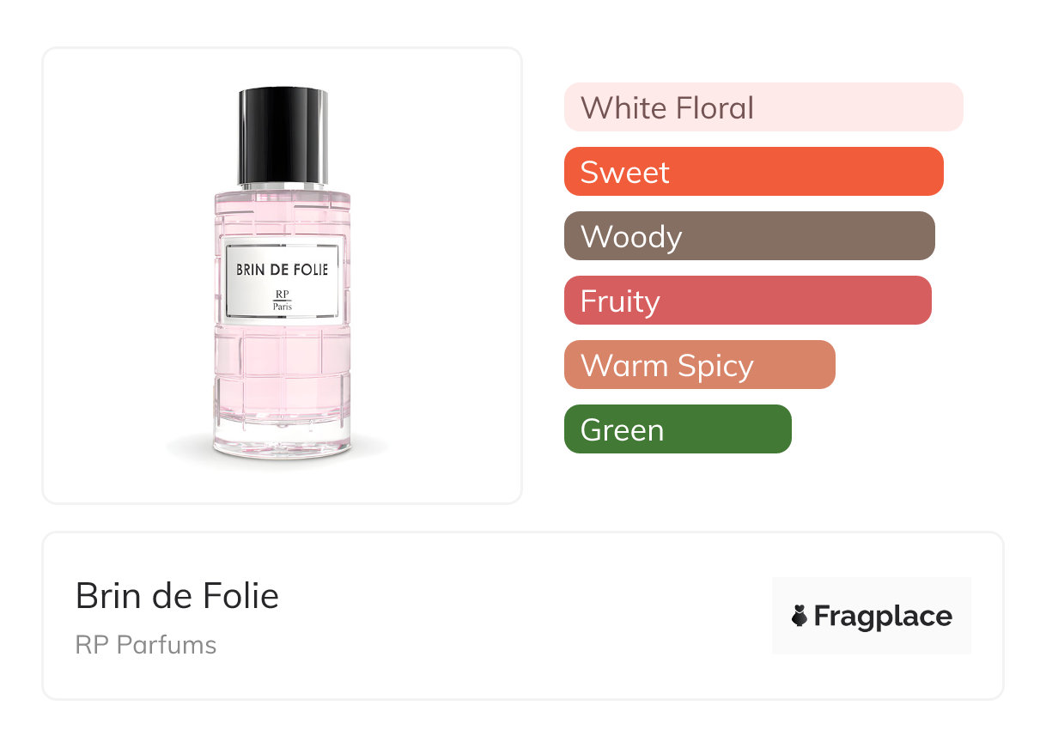1046x742 pixels.
Task: Click the 'Warm Spicy' text label
Action: tap(667, 366)
